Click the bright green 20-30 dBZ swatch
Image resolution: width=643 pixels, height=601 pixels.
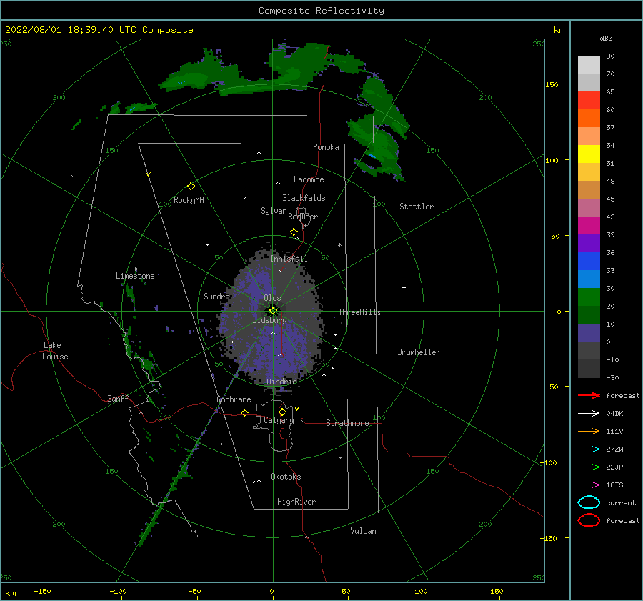(589, 297)
